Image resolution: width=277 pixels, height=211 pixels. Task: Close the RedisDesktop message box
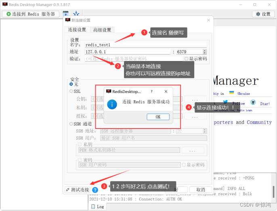[x=166, y=91]
